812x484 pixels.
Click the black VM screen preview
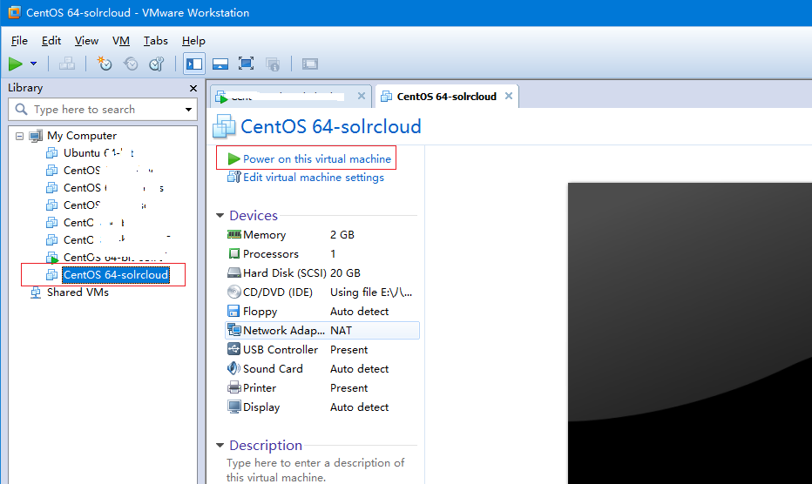coord(690,333)
